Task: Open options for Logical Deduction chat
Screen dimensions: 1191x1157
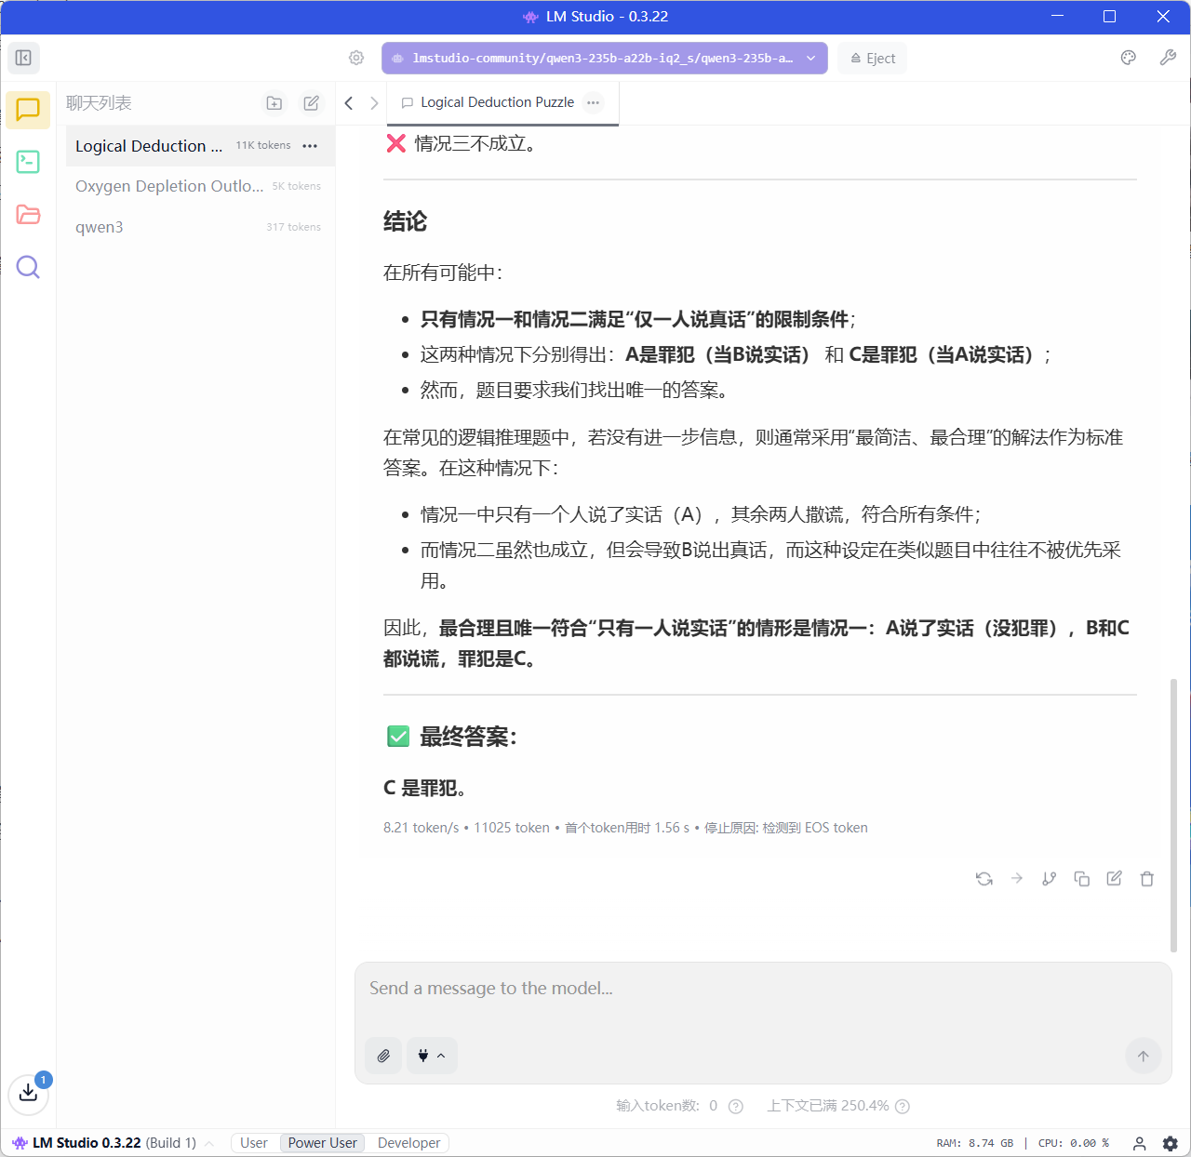Action: 310,146
